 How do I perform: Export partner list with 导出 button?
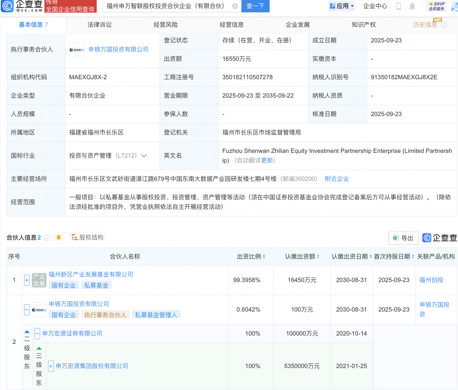pos(403,238)
